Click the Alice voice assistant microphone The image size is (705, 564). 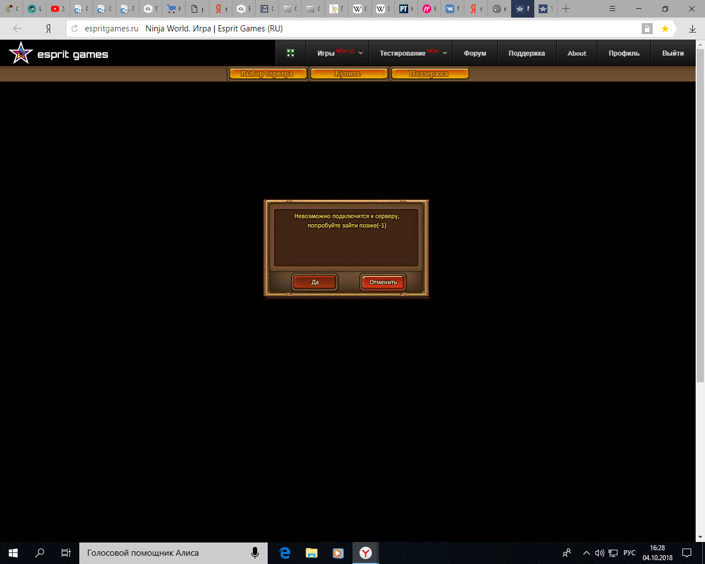click(255, 553)
